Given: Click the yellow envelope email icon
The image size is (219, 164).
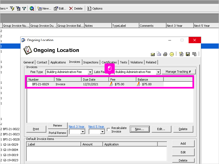Looking at the screenshot, I should [153, 54].
